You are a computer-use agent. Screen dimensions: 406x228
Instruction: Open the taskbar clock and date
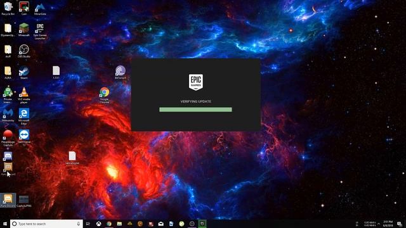point(388,224)
